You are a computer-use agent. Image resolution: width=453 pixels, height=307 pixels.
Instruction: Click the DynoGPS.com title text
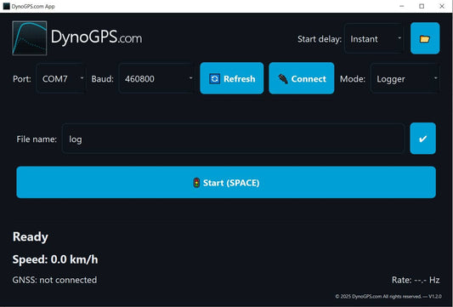(97, 37)
